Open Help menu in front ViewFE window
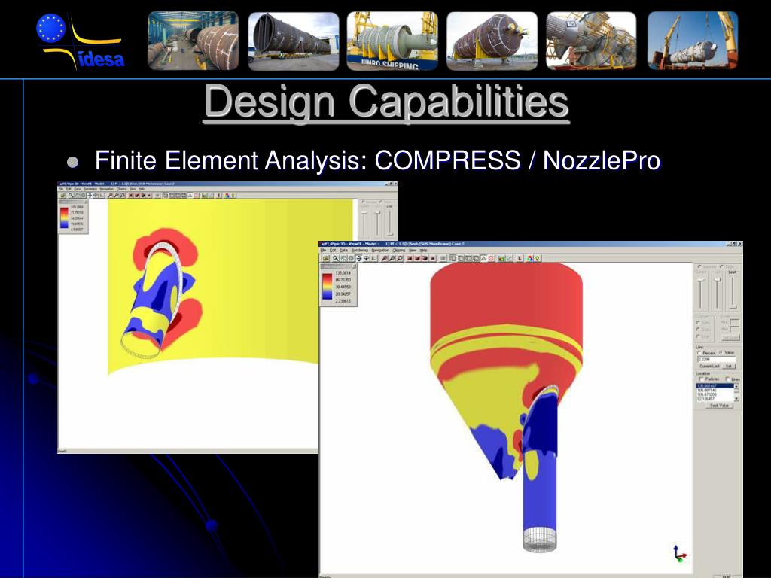The width and height of the screenshot is (771, 578). pyautogui.click(x=423, y=250)
